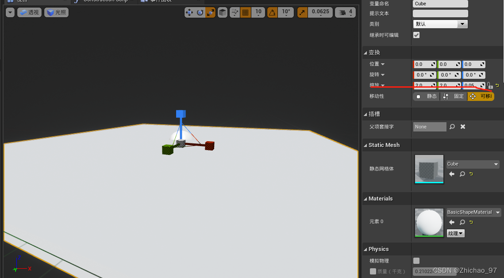Open the 光照 lit view mode menu
Viewport: 504px width, 278px height.
[x=56, y=12]
